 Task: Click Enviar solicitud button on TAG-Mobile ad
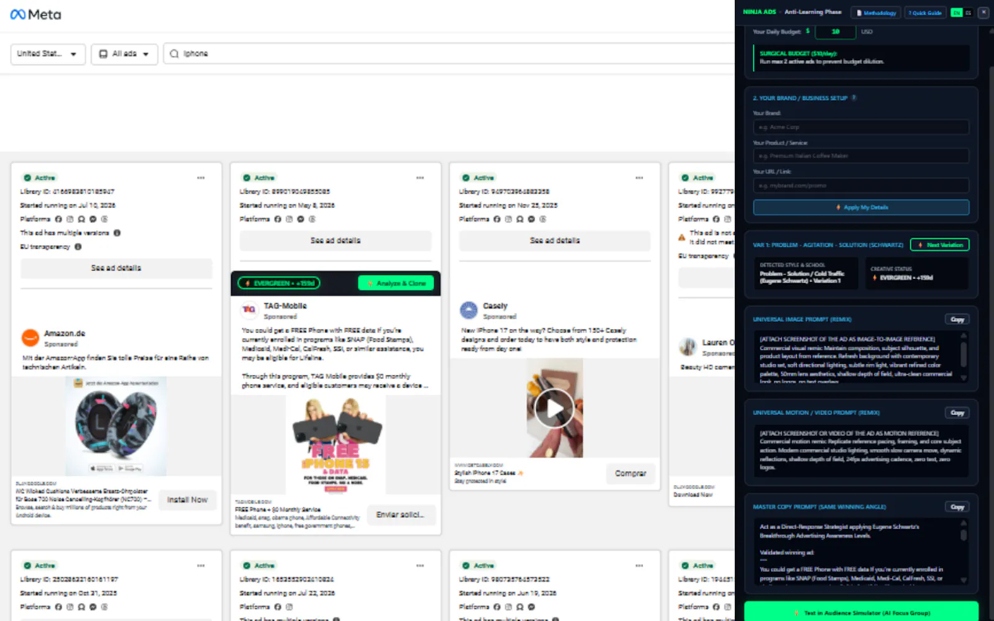[400, 514]
